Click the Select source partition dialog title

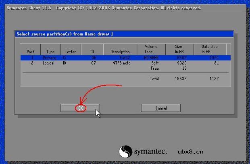pyautogui.click(x=65, y=34)
